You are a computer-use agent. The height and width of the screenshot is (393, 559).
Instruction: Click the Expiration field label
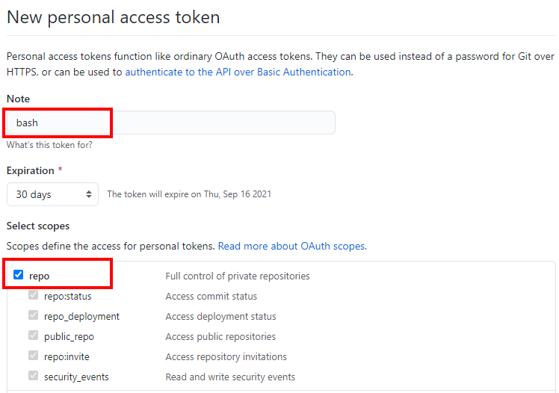point(31,170)
